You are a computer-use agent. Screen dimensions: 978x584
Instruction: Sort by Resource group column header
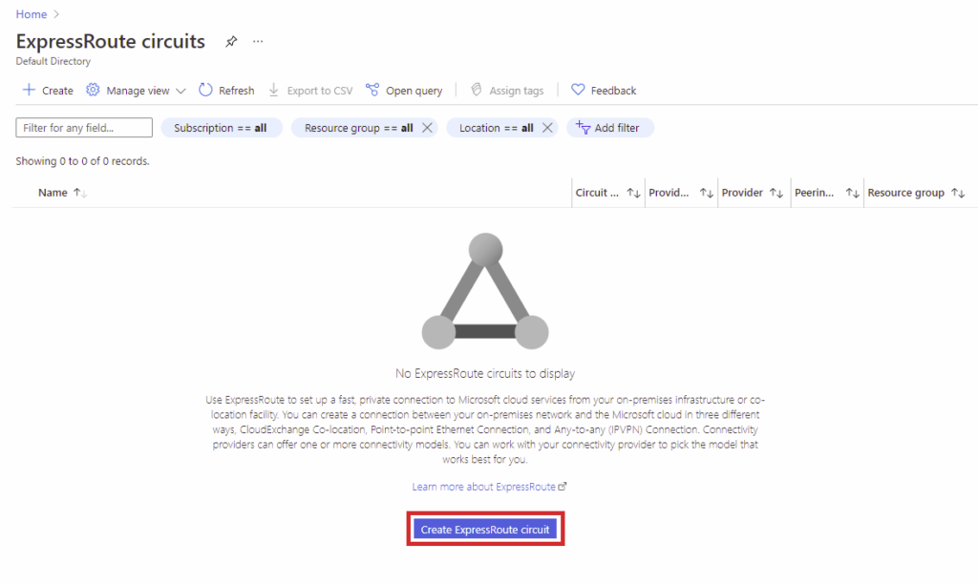tap(905, 193)
